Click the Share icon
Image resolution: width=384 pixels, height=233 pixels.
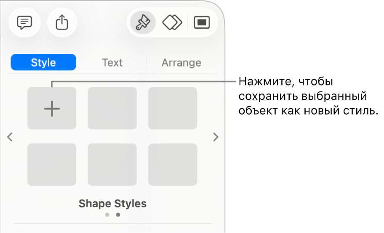coord(62,22)
